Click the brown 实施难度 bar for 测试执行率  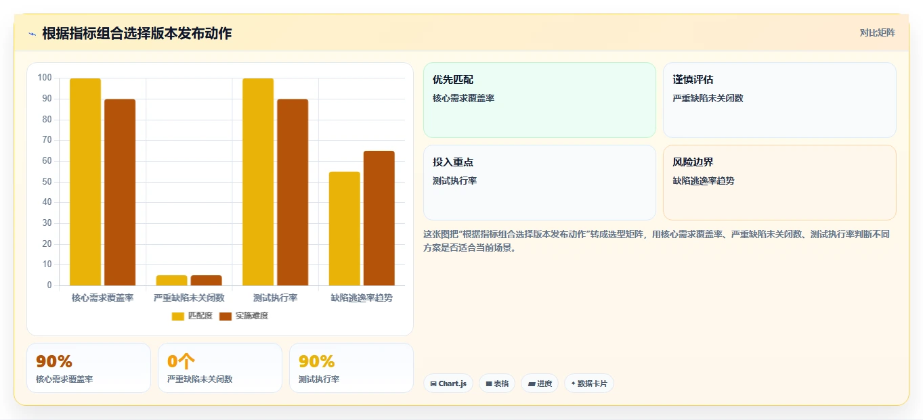293,192
